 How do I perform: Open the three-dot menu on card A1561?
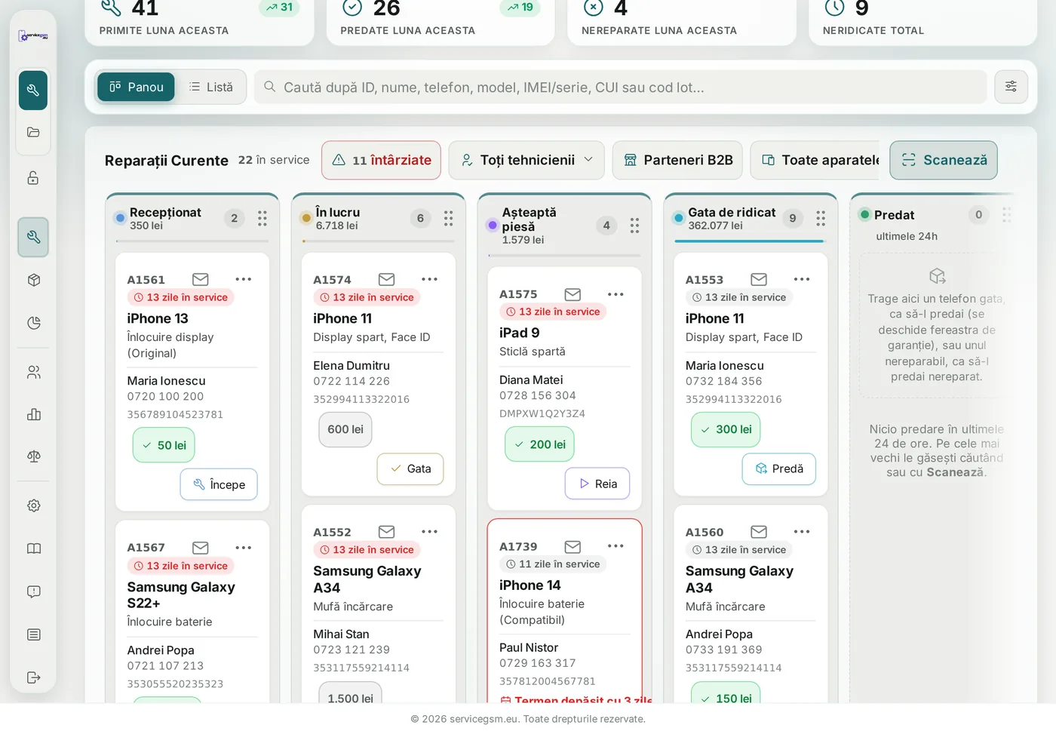click(244, 279)
